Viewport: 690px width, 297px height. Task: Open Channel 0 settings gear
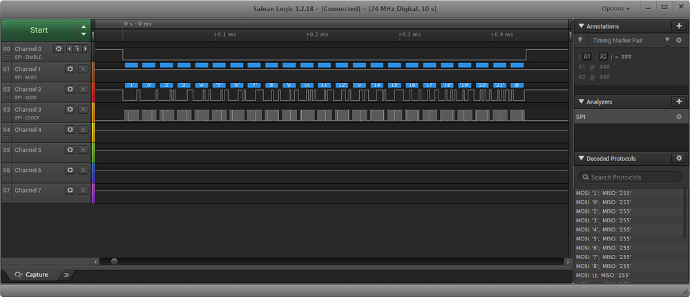59,49
